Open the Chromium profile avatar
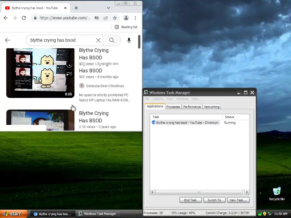291x218 pixels. [126, 18]
